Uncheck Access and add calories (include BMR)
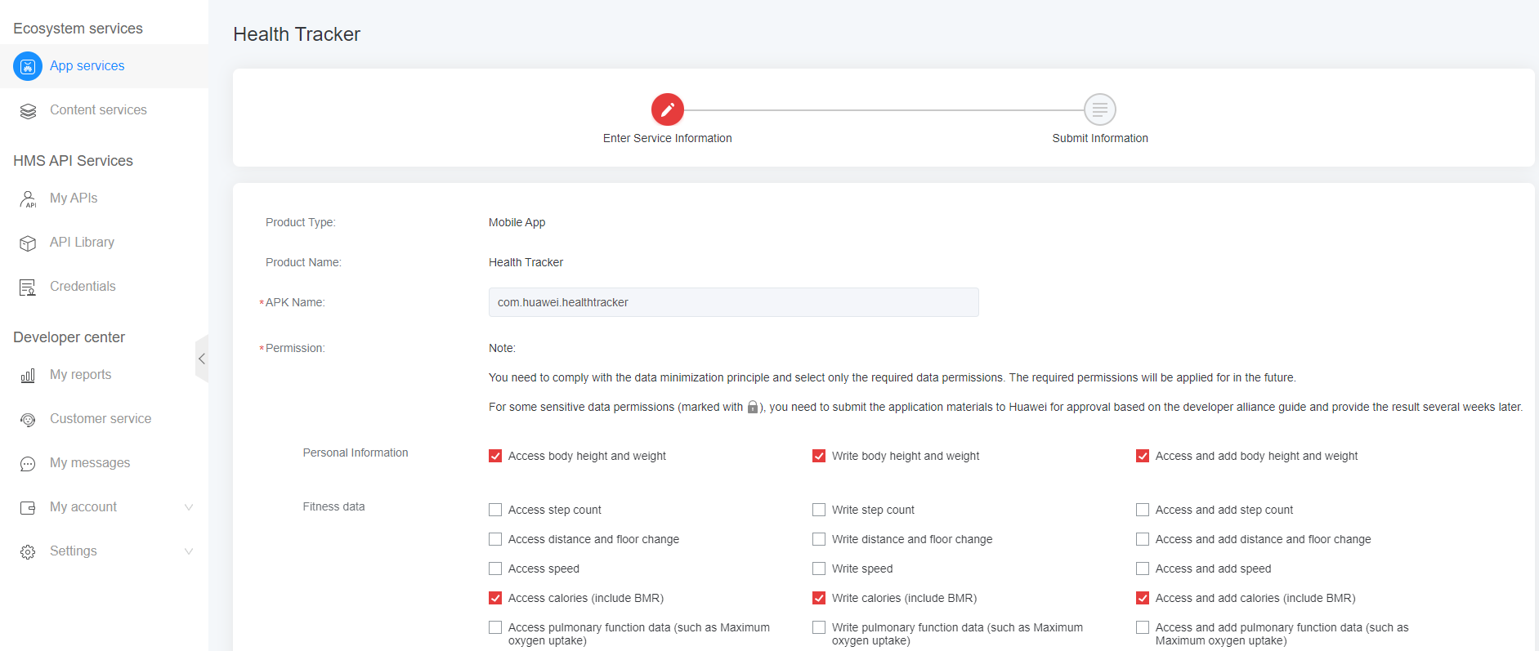 [x=1143, y=598]
